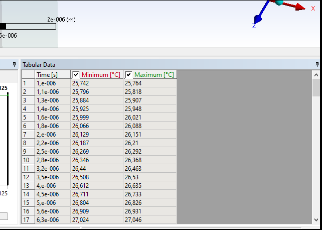Select time cell 5,6e-006
322x230 pixels.
[x=53, y=211]
